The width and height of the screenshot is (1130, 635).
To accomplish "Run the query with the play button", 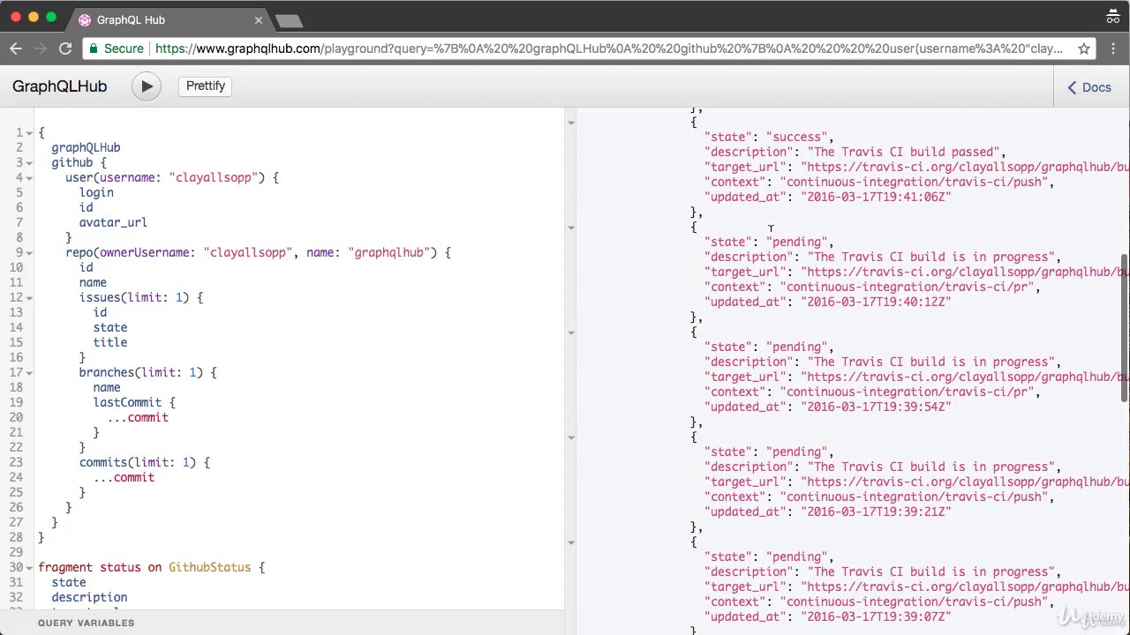I will pos(147,86).
